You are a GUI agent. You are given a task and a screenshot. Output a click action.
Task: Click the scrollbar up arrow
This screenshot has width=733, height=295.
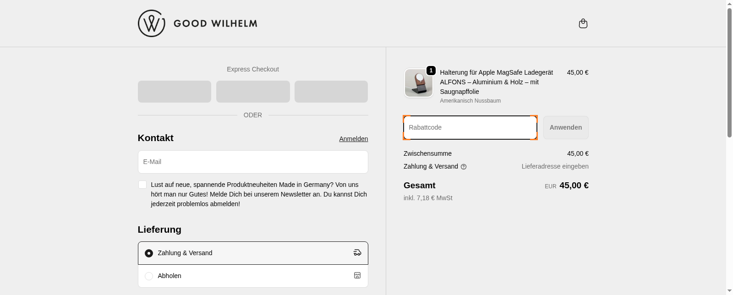[x=729, y=4]
